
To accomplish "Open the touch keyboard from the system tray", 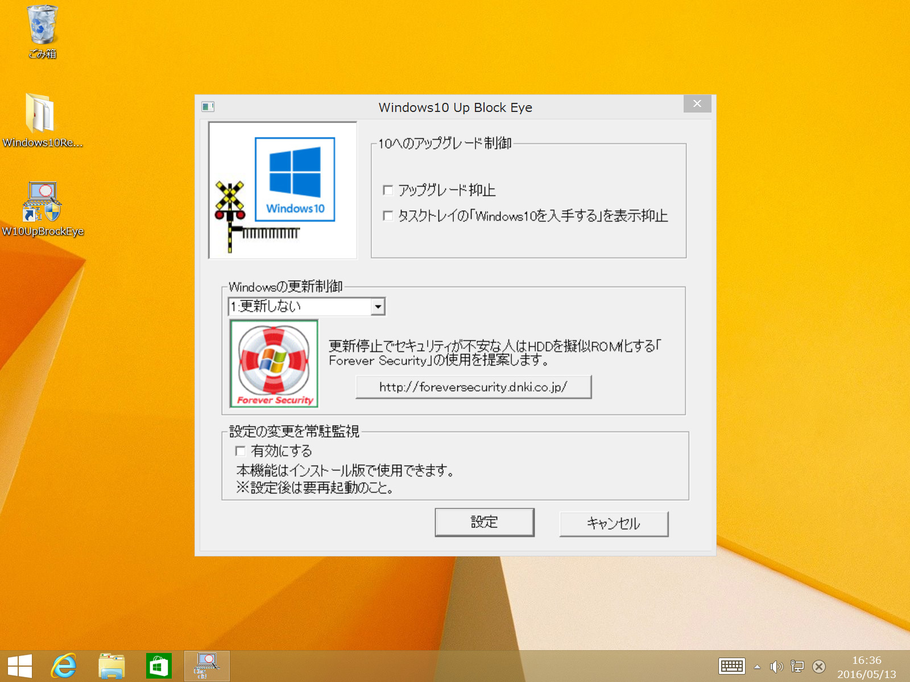I will (731, 666).
